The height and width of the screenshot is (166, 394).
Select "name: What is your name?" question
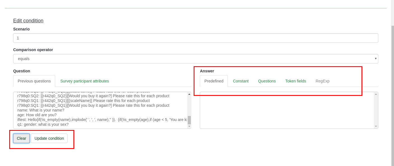41,110
